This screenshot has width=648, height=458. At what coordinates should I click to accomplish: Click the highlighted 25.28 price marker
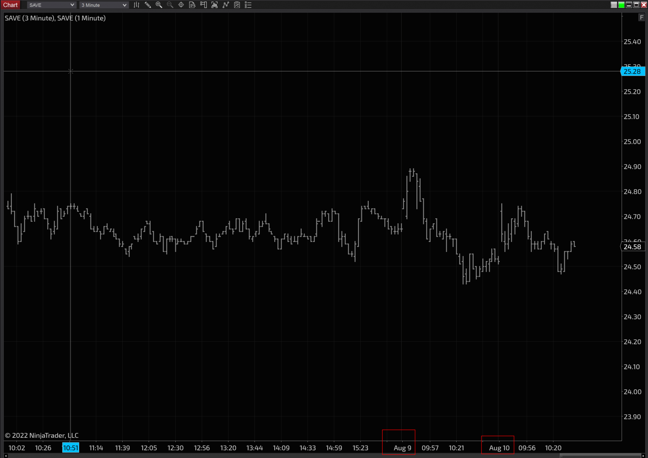coord(633,71)
